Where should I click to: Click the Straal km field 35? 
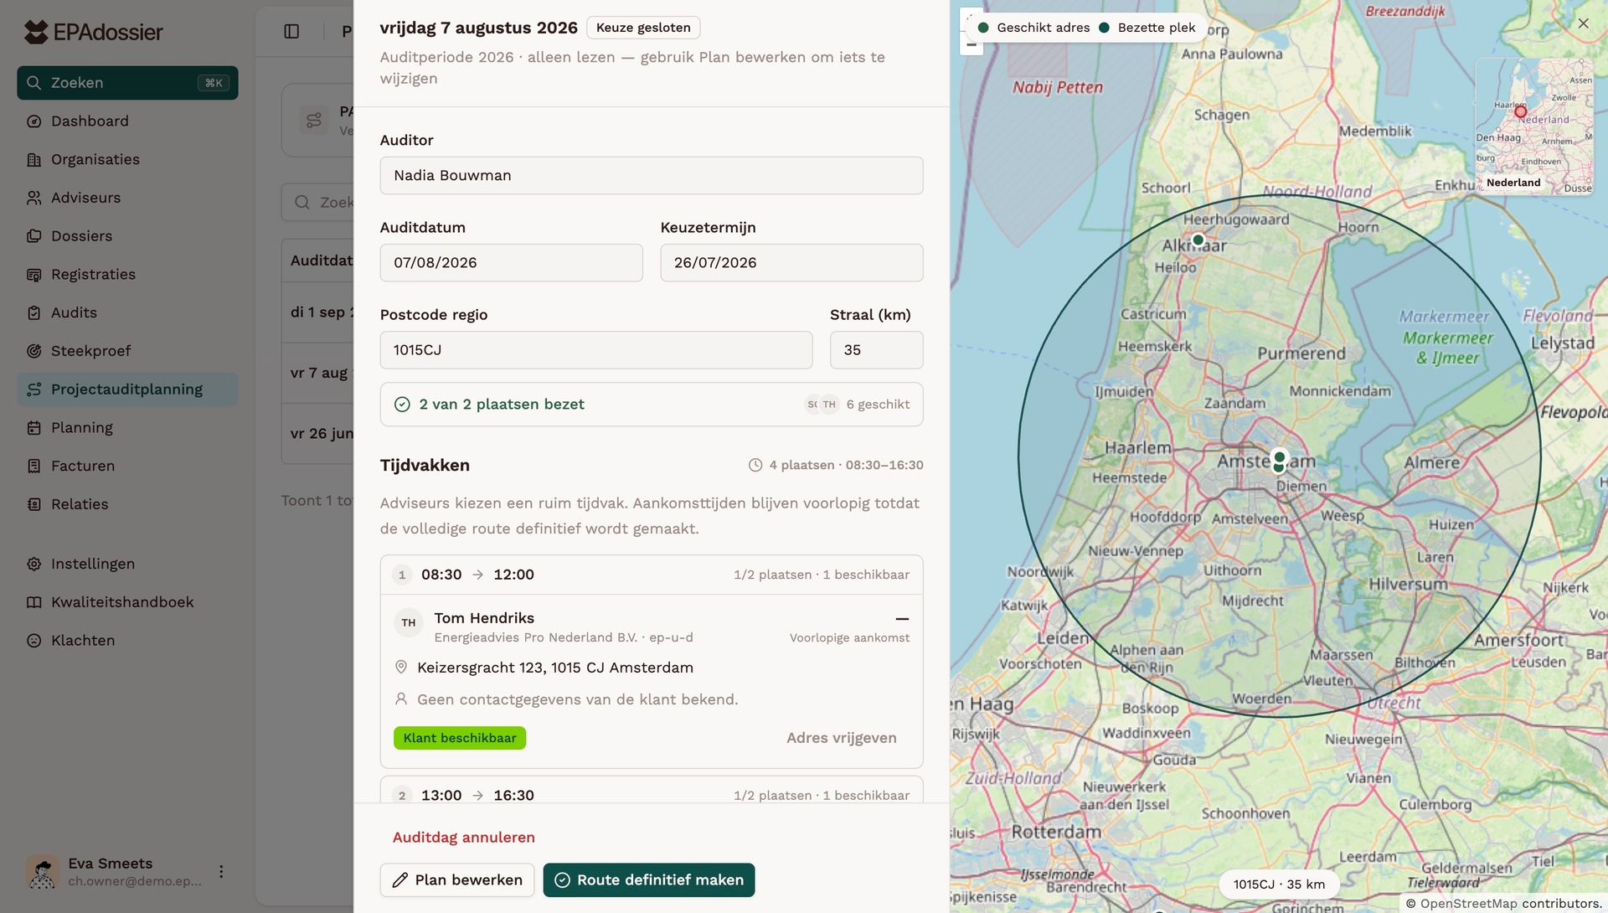pyautogui.click(x=876, y=350)
